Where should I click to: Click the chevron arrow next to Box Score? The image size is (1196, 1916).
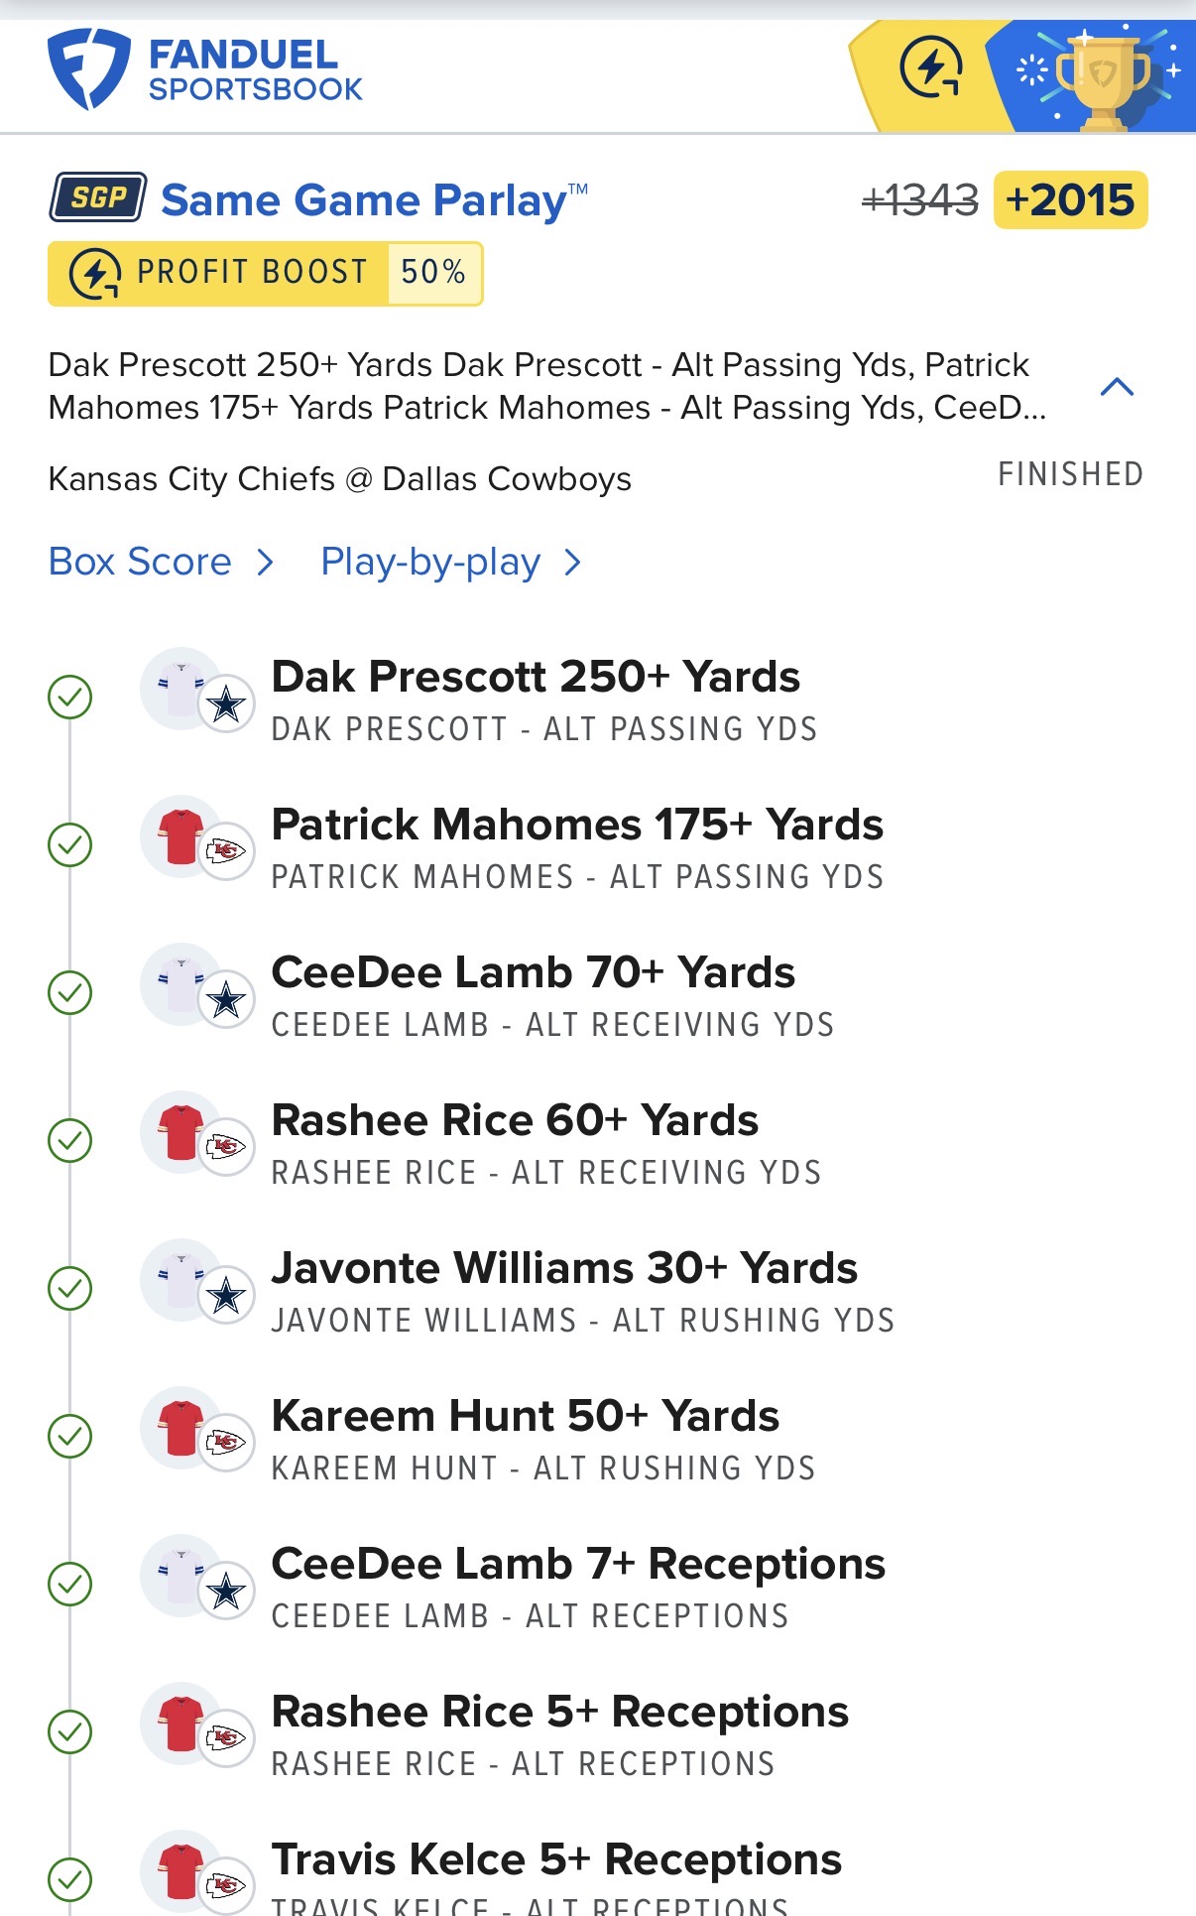point(265,563)
